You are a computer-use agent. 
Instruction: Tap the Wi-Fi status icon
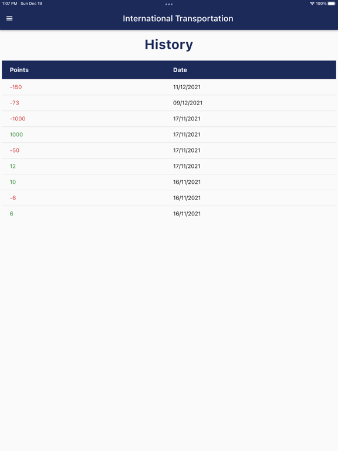[312, 4]
